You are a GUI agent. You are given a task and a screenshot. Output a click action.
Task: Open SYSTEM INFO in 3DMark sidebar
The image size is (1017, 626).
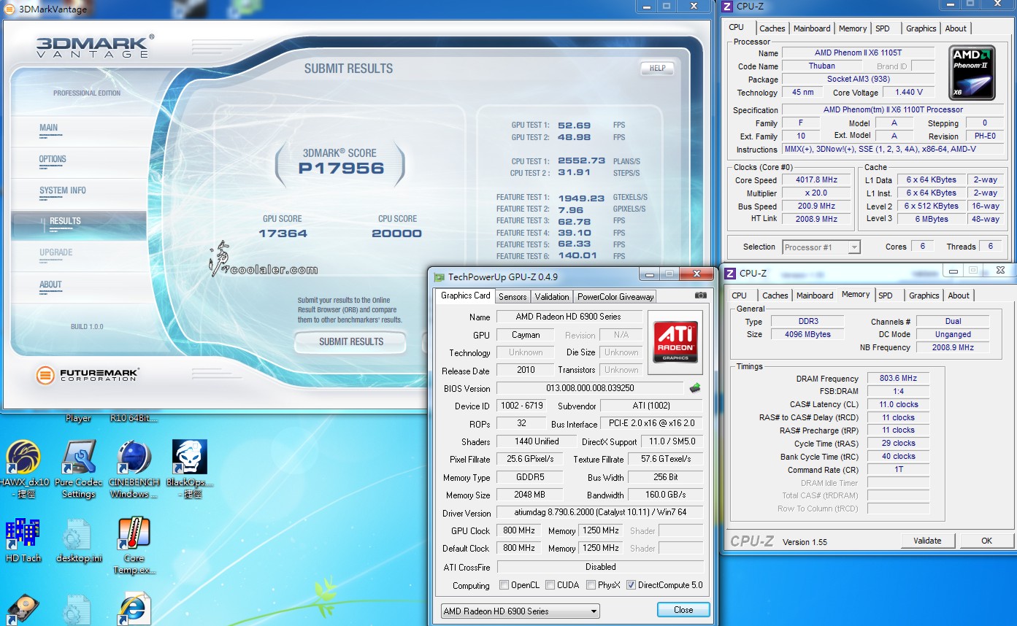(79, 193)
